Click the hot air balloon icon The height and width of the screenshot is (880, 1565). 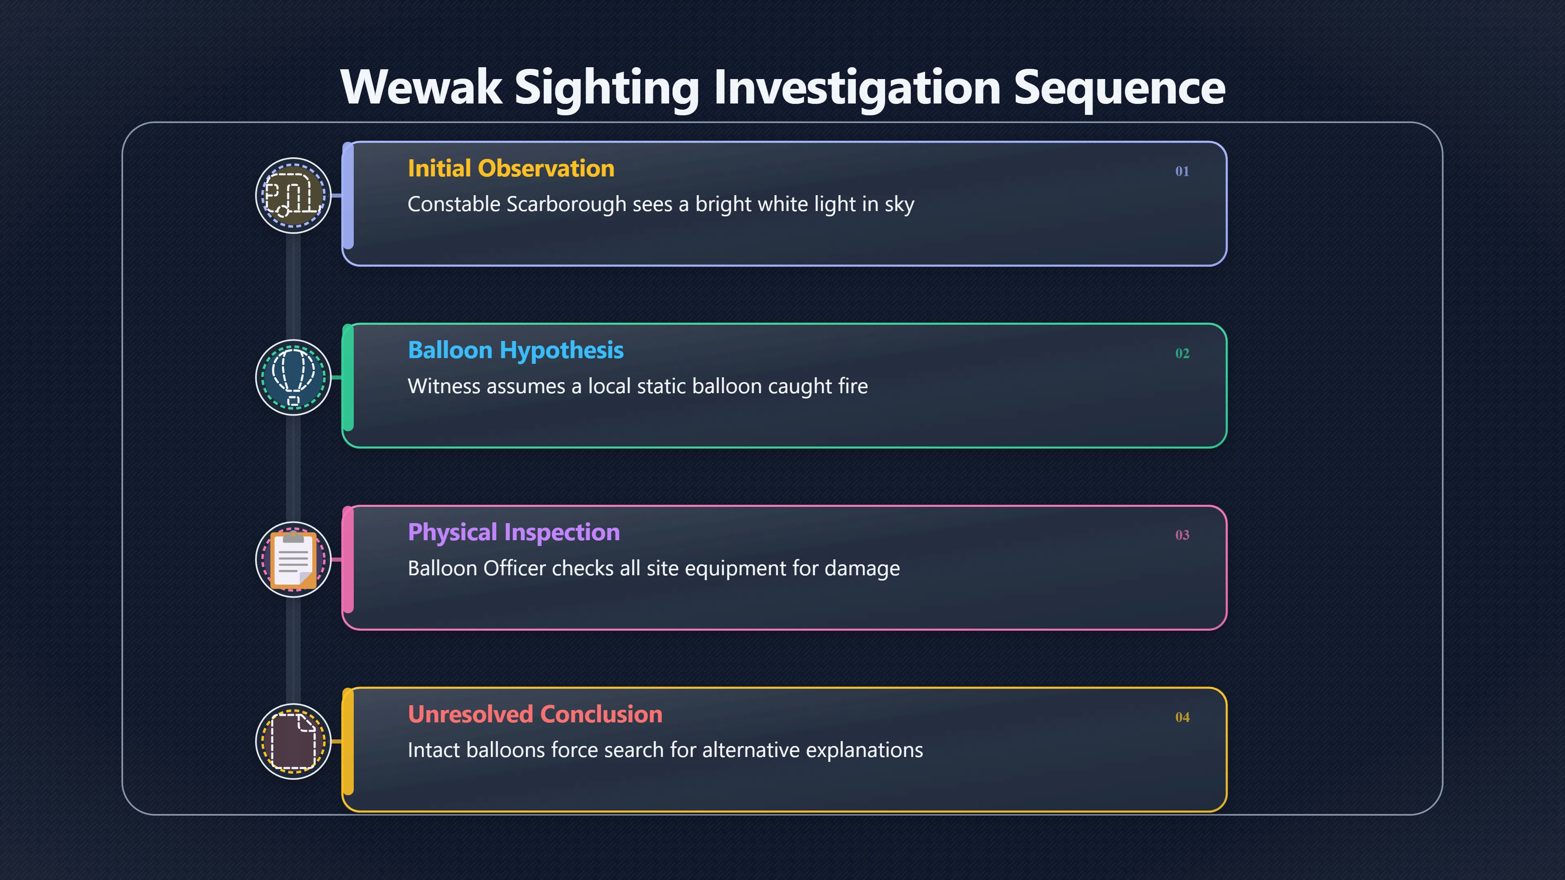[x=293, y=377]
